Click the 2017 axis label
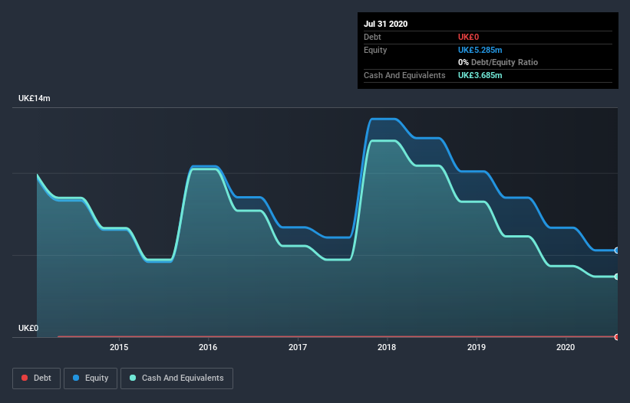The width and height of the screenshot is (630, 403). [x=298, y=347]
